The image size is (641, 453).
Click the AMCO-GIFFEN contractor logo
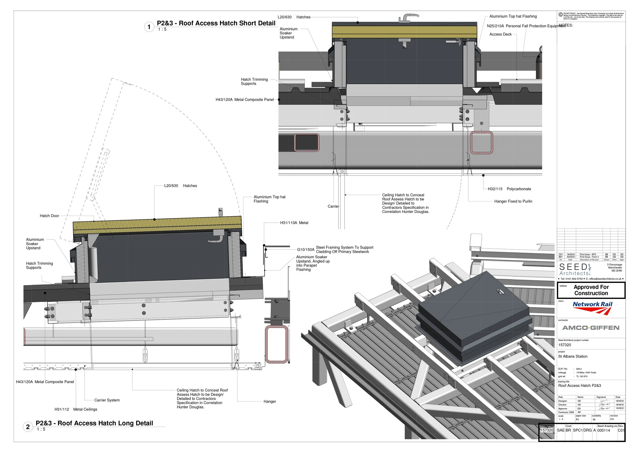(x=591, y=328)
